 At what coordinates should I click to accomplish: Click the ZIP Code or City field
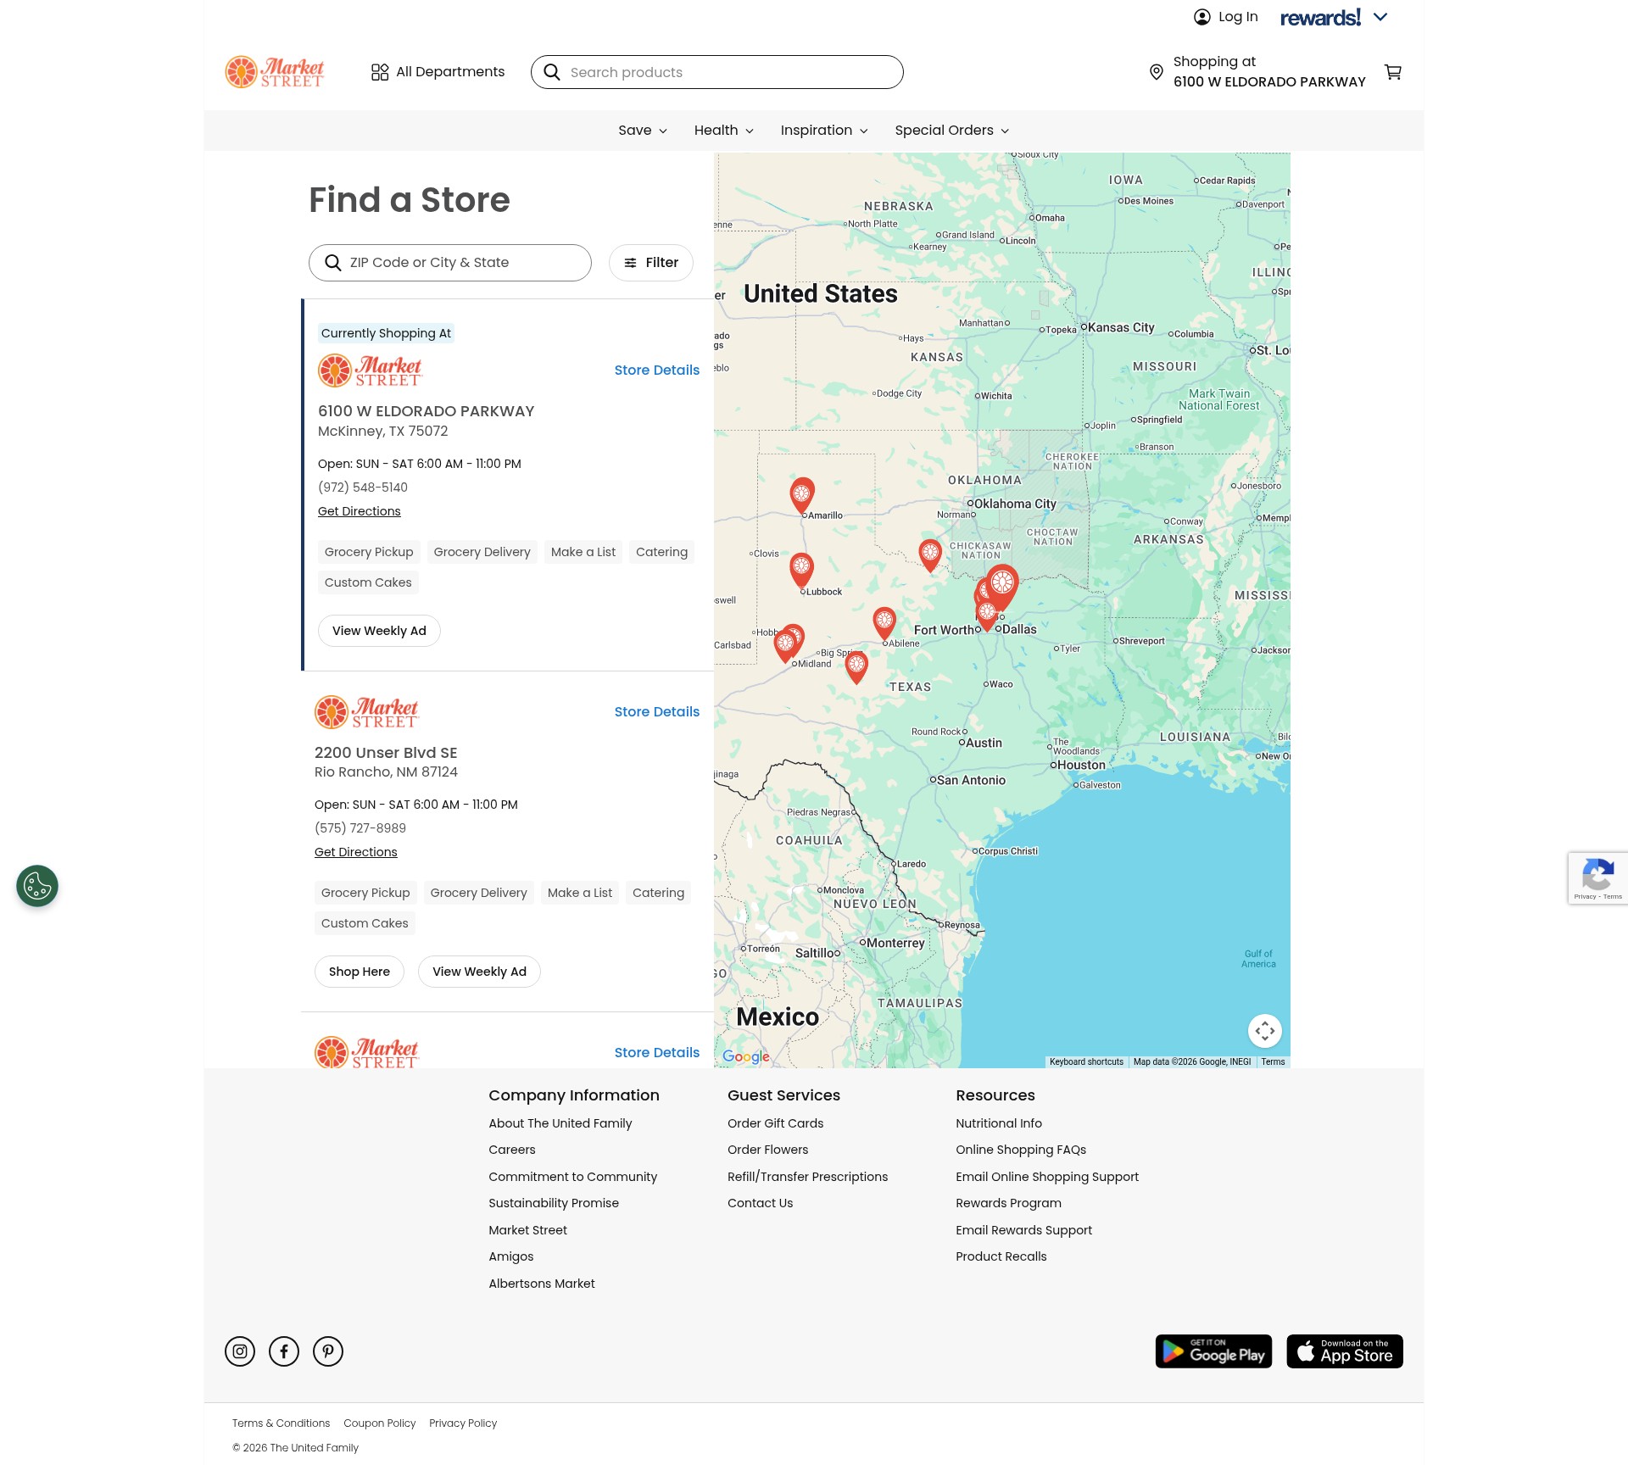450,263
